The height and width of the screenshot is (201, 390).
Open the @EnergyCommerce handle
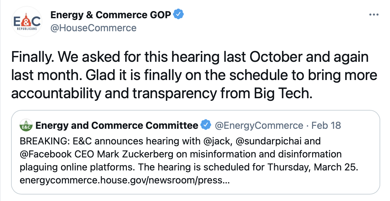[x=259, y=126]
